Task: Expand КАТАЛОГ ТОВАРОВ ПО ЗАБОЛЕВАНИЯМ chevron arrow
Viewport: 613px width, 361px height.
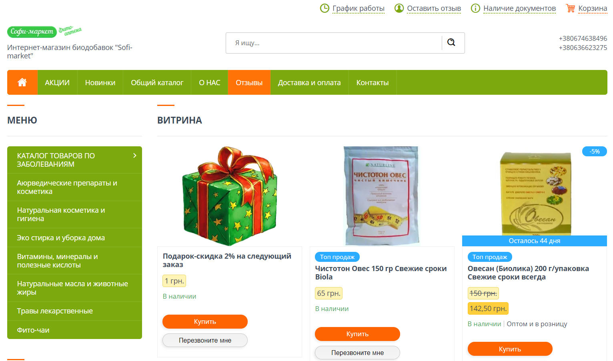Action: 135,156
